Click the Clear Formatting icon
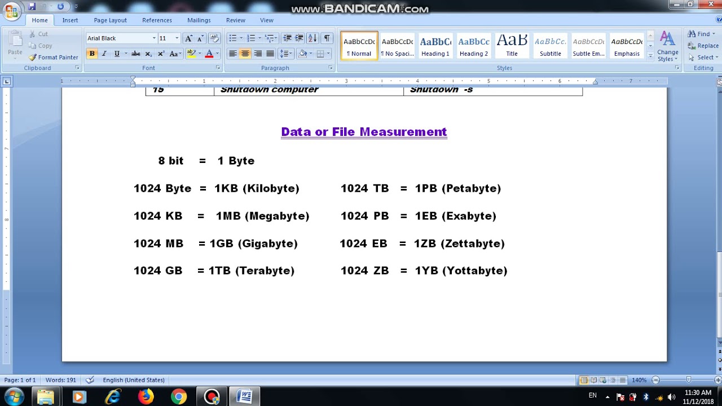The width and height of the screenshot is (722, 406). (x=214, y=38)
